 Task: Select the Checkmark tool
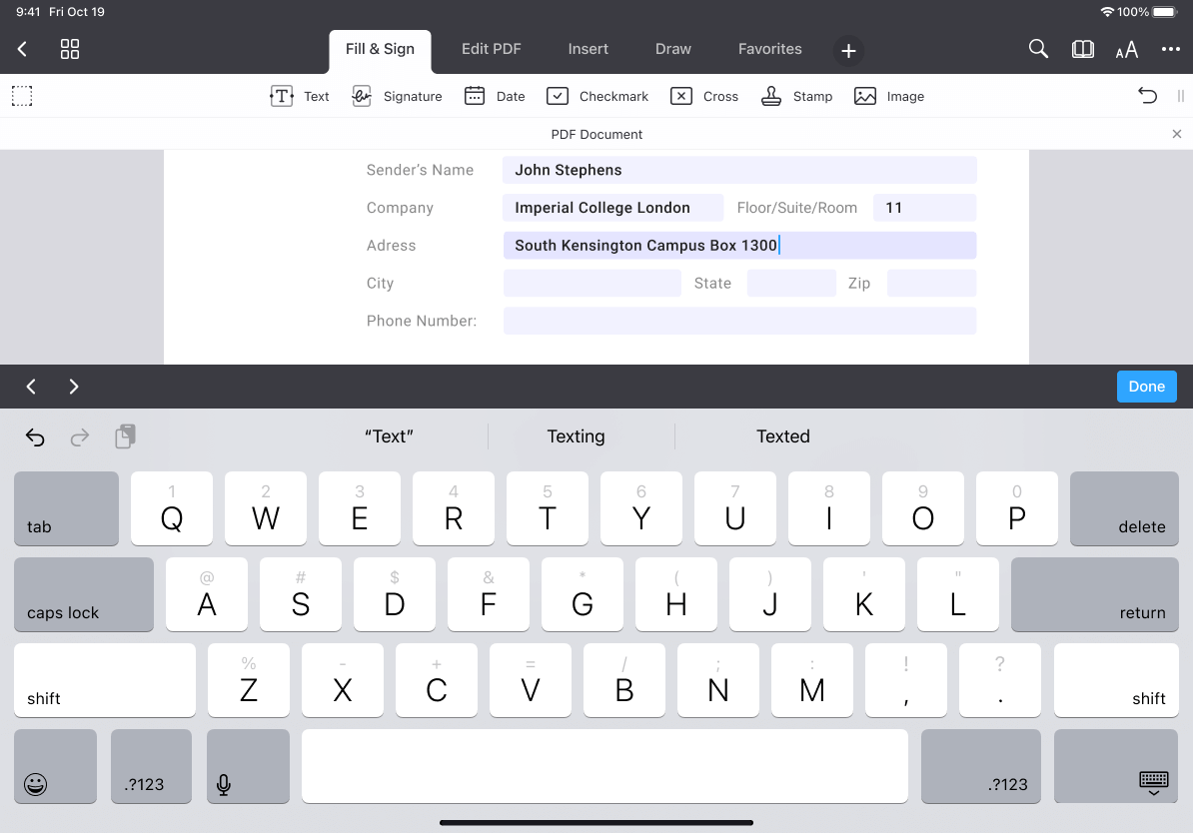597,96
